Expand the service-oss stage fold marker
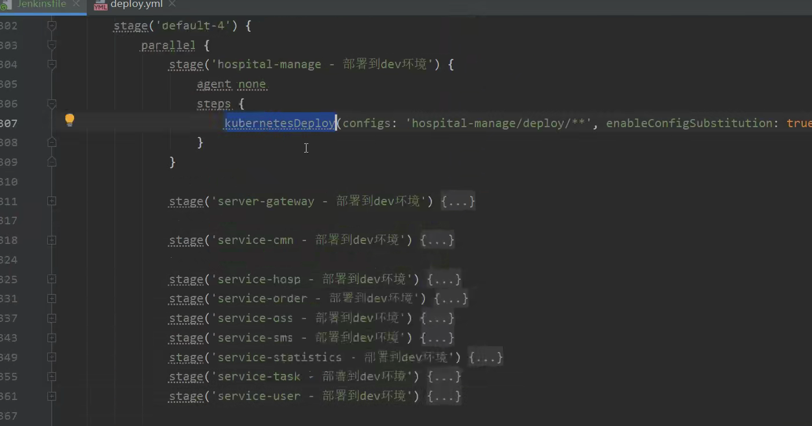The width and height of the screenshot is (812, 426). pos(51,318)
